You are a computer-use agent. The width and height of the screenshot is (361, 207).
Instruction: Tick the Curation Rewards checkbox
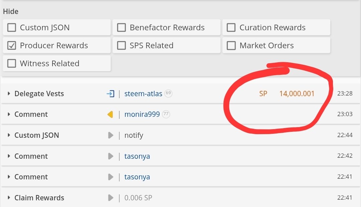tap(231, 28)
